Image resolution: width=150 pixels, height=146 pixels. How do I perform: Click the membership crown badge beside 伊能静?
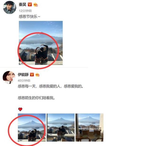pos(37,75)
